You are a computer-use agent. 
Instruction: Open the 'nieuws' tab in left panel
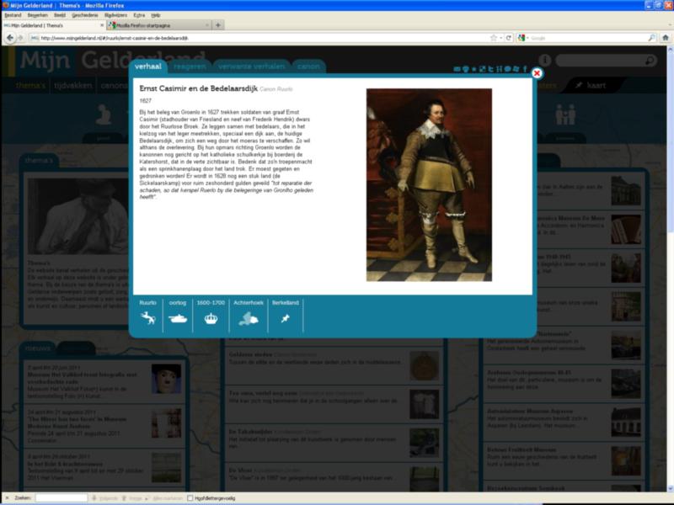point(37,348)
